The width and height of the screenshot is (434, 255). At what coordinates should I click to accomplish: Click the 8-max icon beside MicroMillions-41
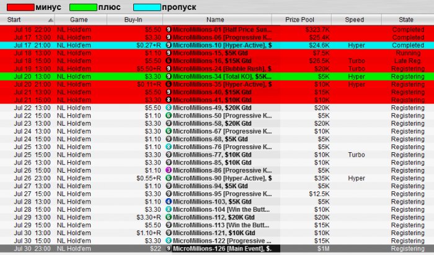click(x=169, y=100)
